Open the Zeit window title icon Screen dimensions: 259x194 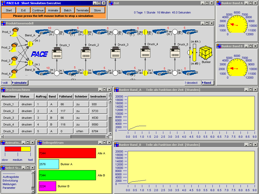[111, 3]
